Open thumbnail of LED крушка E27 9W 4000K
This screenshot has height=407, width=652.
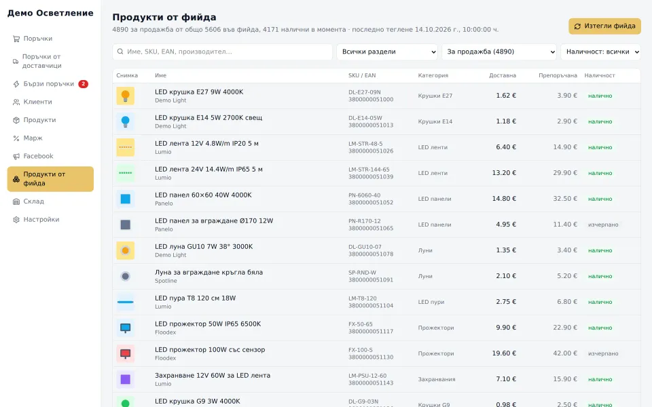click(x=125, y=96)
